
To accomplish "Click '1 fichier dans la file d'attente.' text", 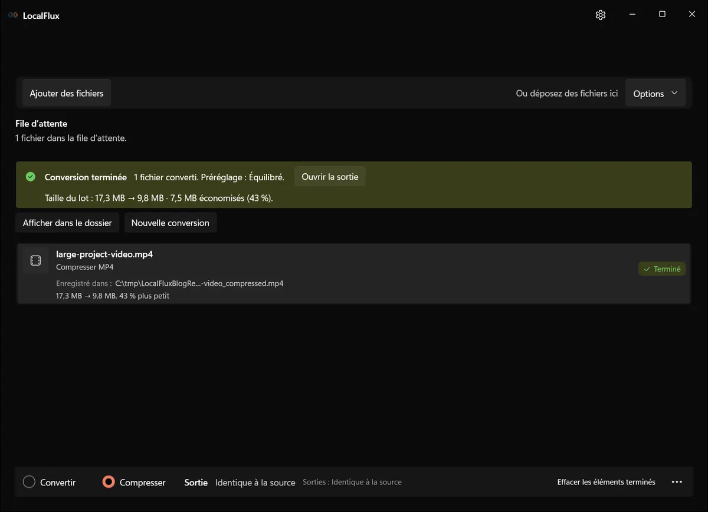I will pyautogui.click(x=71, y=138).
